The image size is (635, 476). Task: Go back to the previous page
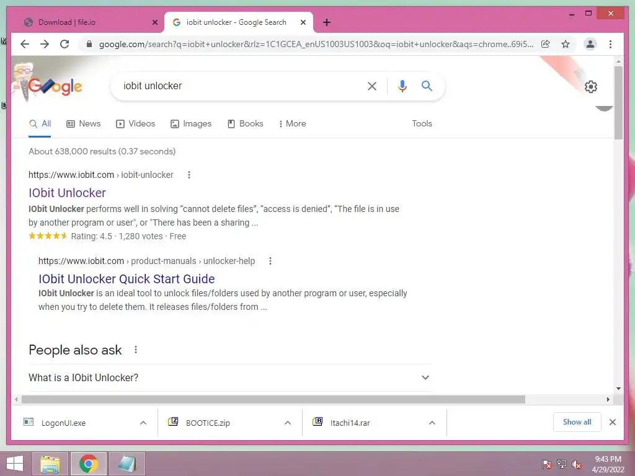click(25, 44)
